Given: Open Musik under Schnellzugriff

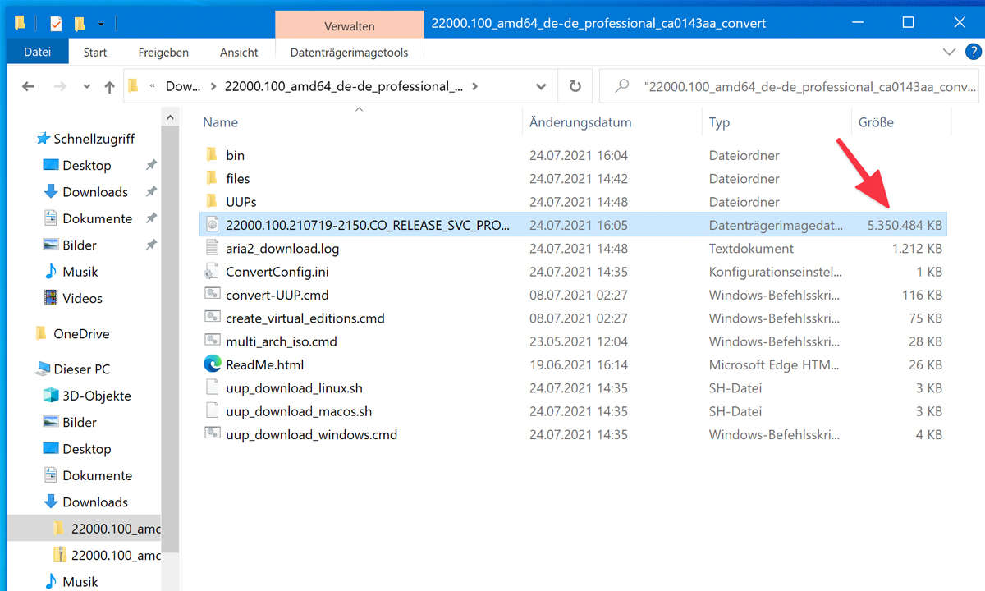Looking at the screenshot, I should pos(80,272).
